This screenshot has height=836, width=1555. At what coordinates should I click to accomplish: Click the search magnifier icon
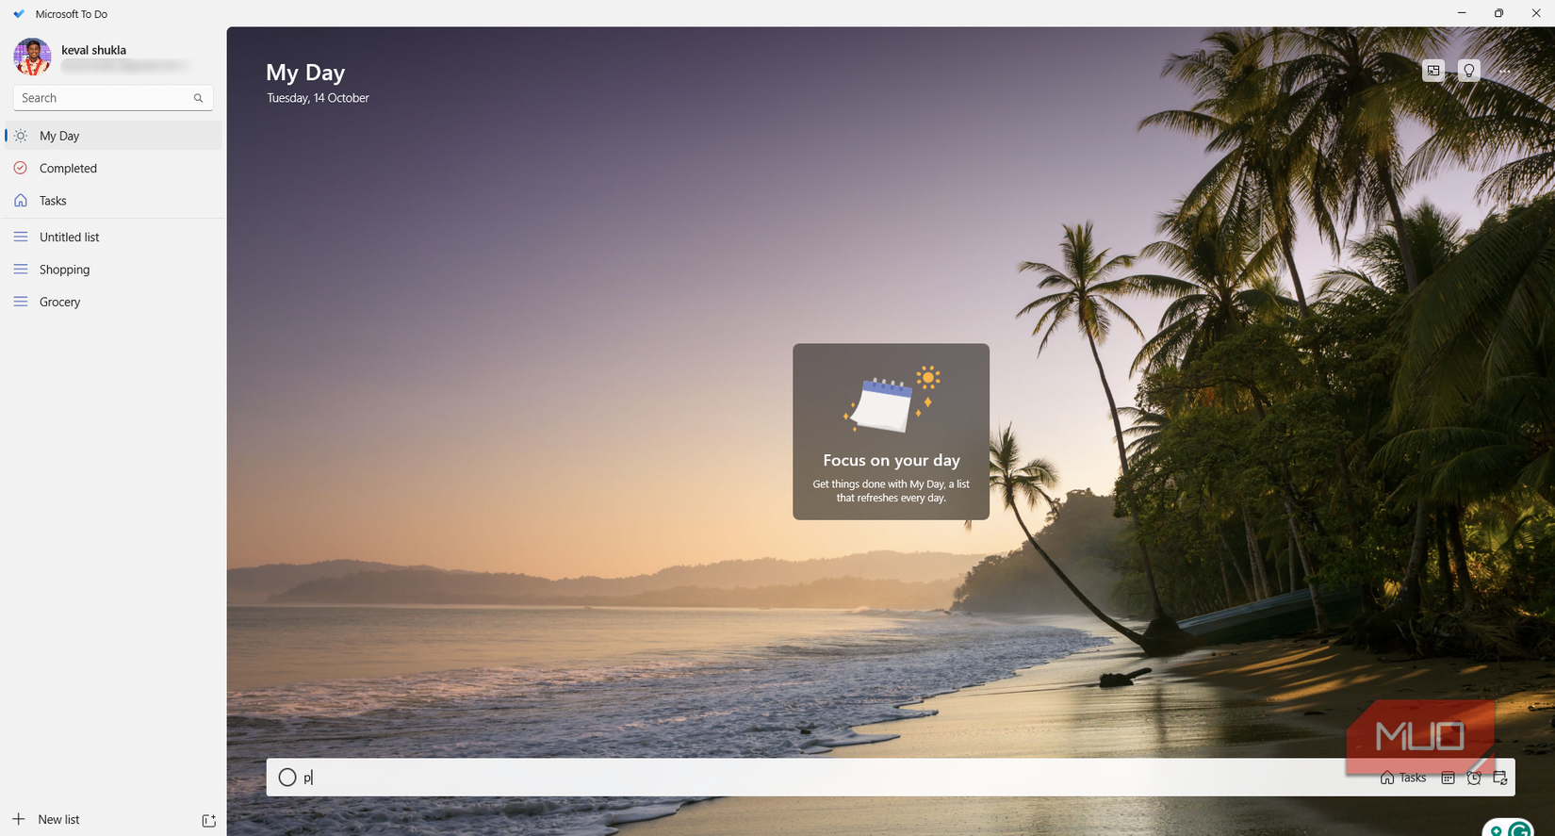(x=198, y=98)
